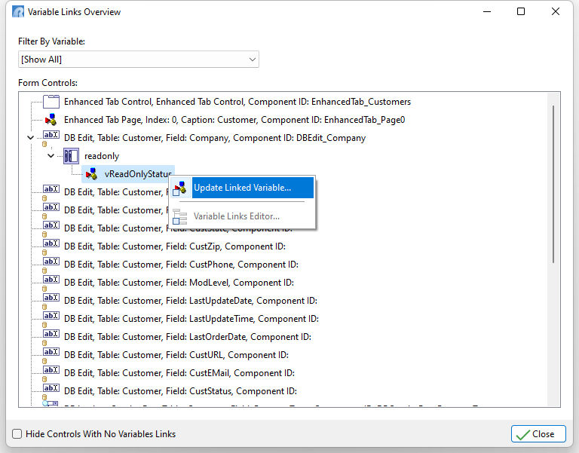The height and width of the screenshot is (453, 579).
Task: Select the Enhanced Tab Control EnhancedTab_Customers row
Action: [x=237, y=102]
